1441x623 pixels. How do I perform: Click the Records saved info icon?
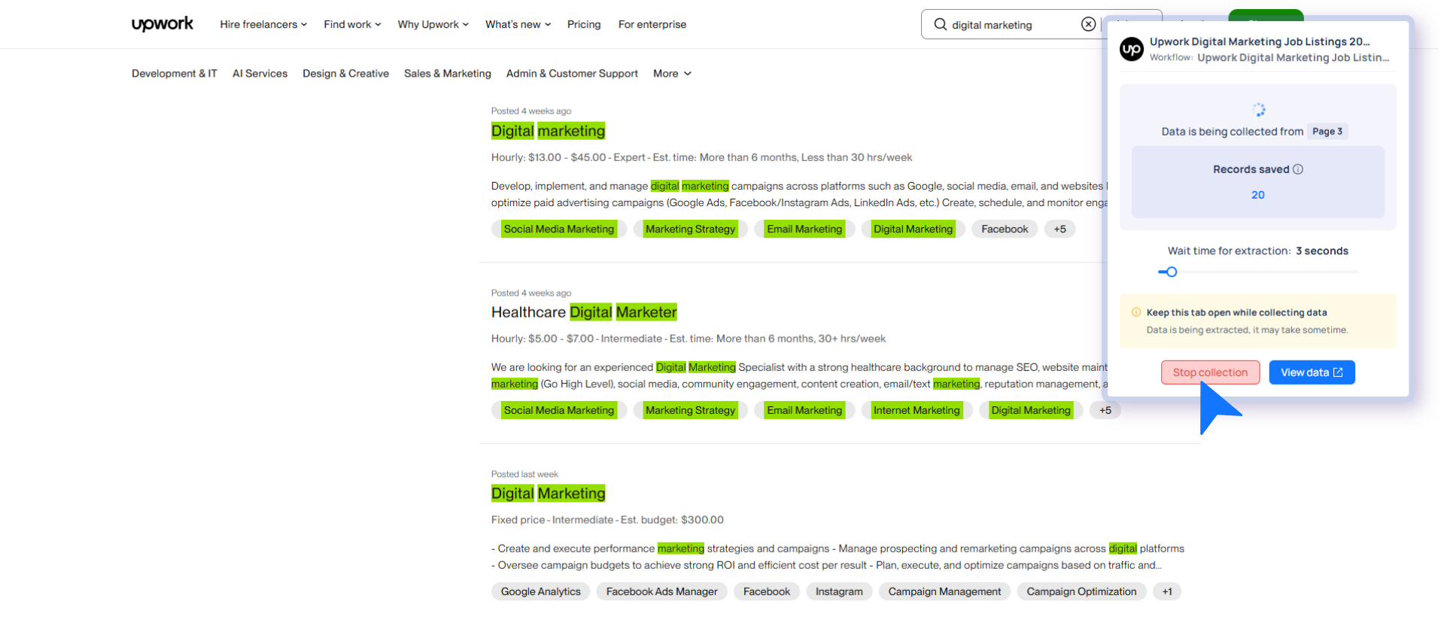(1298, 169)
